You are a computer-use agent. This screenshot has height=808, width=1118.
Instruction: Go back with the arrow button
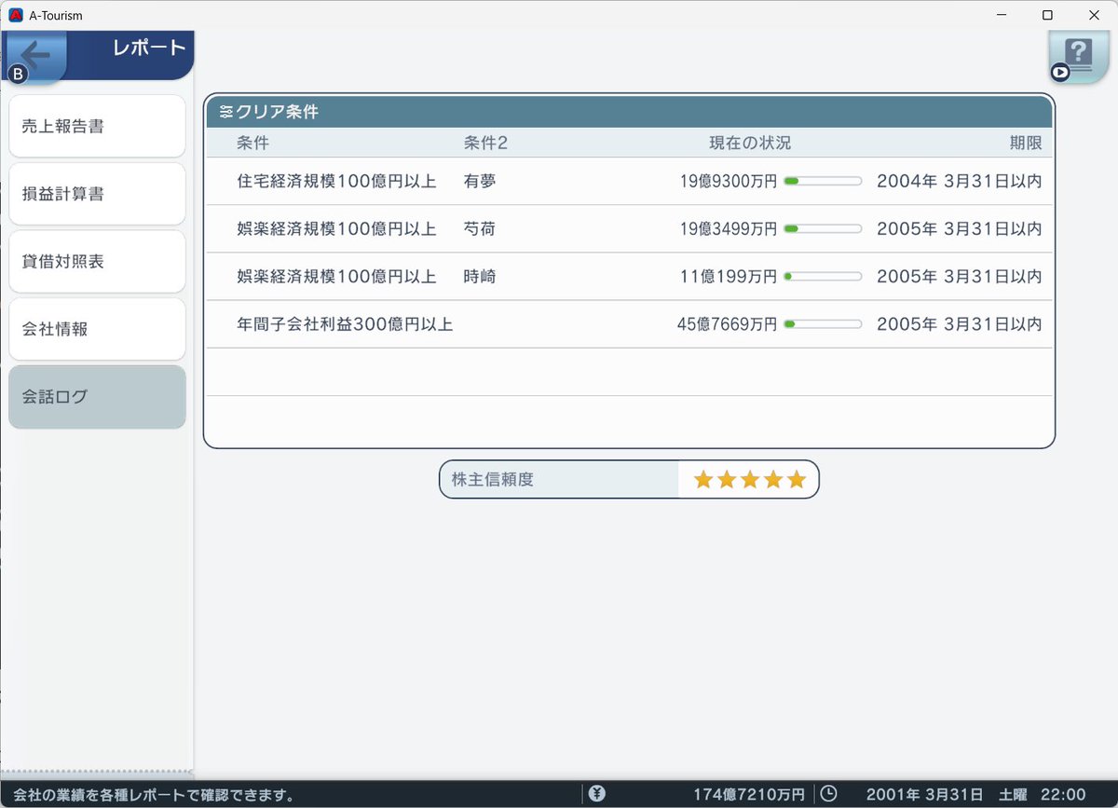(x=34, y=56)
